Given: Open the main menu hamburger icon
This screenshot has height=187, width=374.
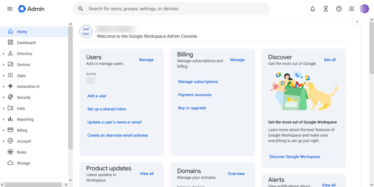Looking at the screenshot, I should tap(10, 9).
